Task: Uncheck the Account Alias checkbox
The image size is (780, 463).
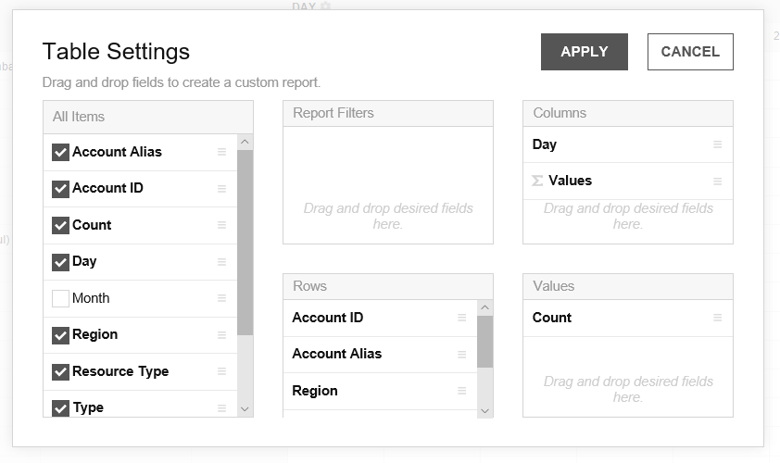Action: point(61,152)
